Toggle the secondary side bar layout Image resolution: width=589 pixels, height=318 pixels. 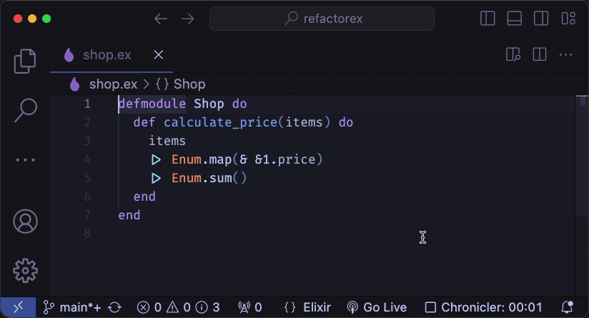[541, 19]
